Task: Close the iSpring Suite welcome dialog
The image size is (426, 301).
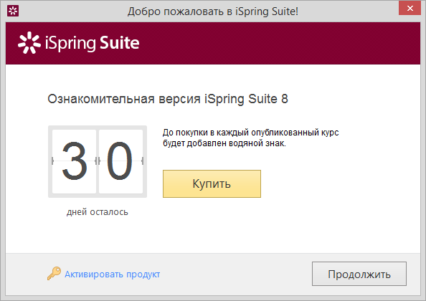Action: pos(410,8)
